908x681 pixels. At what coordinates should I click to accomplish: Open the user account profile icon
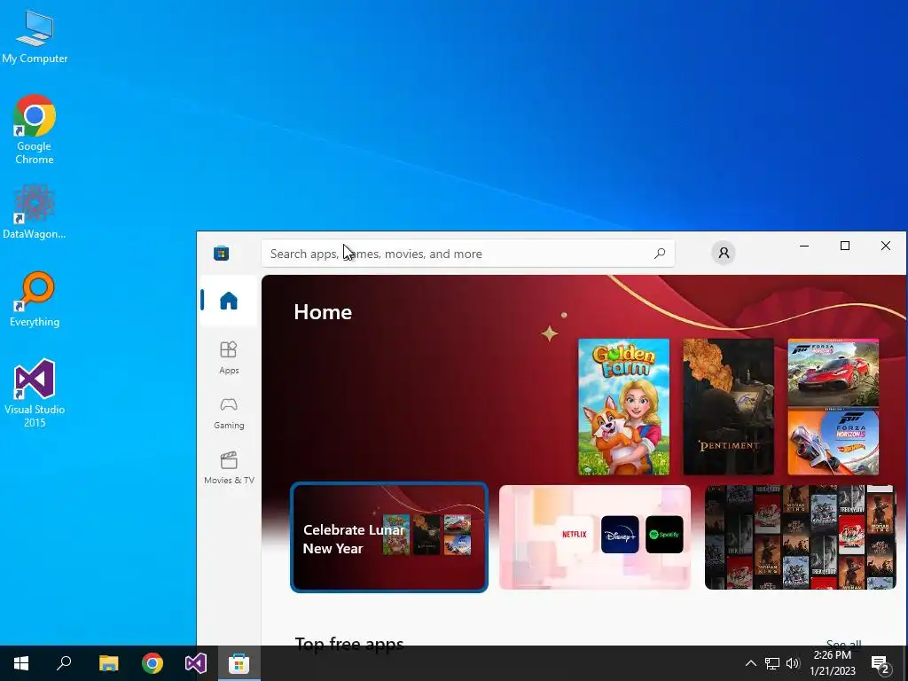(x=724, y=253)
